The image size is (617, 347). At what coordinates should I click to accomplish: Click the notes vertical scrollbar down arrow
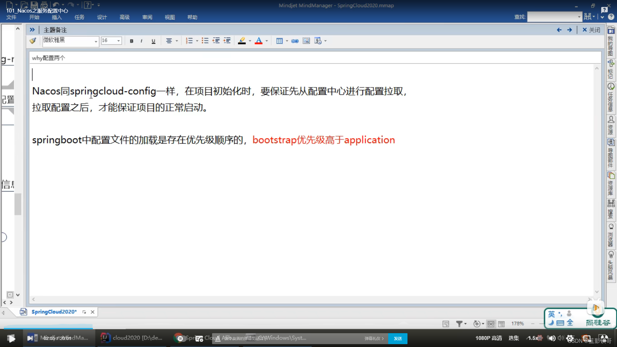pos(597,292)
